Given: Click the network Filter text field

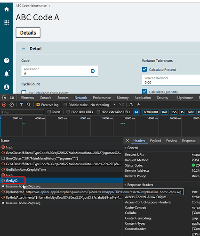Looking at the screenshot, I should tap(23, 112).
